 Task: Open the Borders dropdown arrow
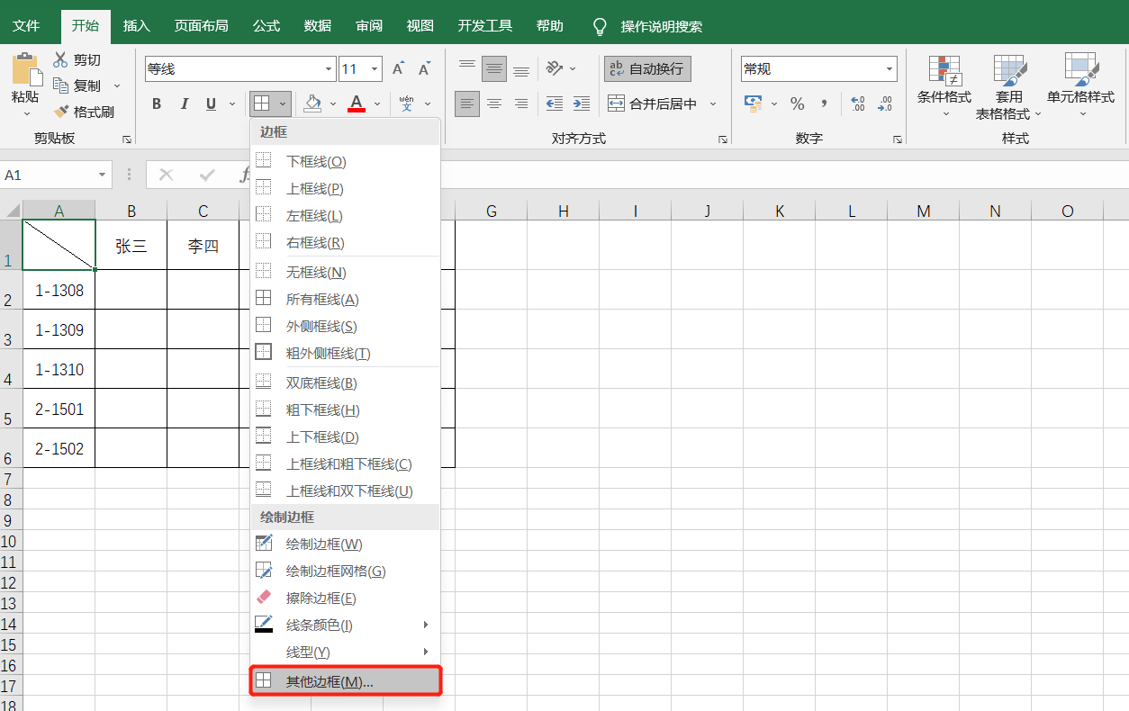tap(283, 103)
